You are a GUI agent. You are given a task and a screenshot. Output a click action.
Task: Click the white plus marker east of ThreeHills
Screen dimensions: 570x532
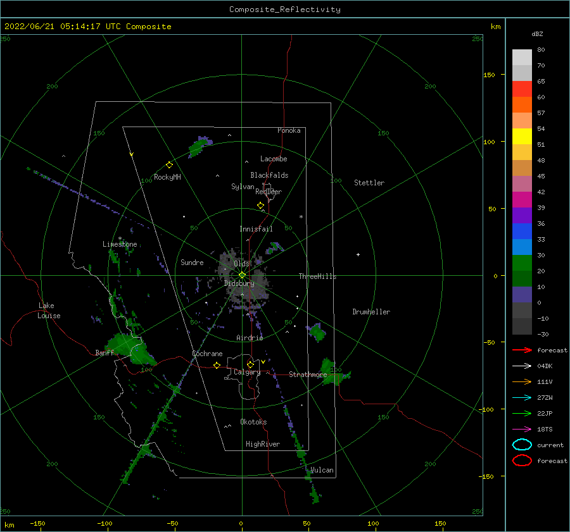pyautogui.click(x=358, y=254)
